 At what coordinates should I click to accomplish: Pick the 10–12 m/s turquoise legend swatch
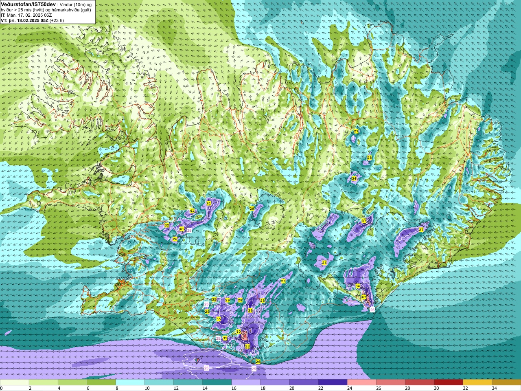pos(159,382)
